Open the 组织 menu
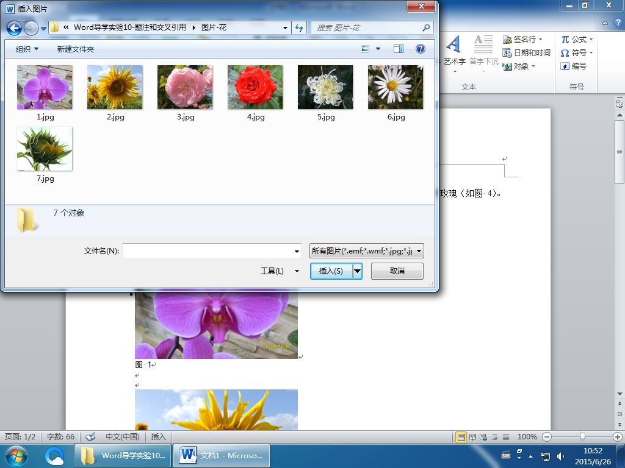Screen dimensions: 625x468 coord(27,49)
